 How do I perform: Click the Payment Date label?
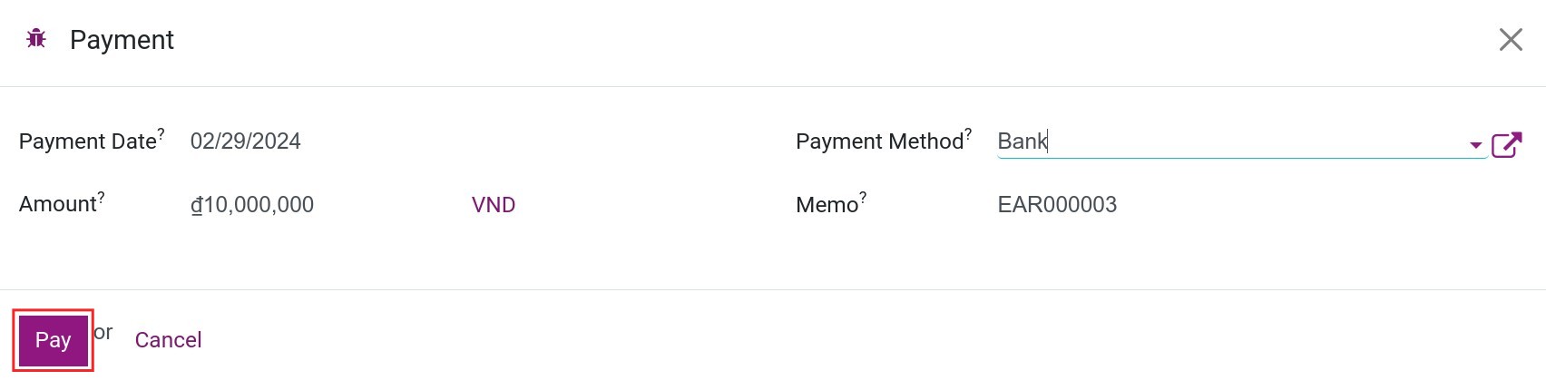pyautogui.click(x=88, y=141)
